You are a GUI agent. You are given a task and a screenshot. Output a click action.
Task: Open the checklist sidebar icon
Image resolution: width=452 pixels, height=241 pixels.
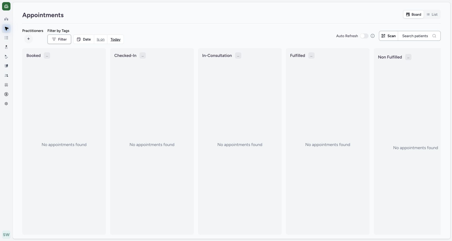[6, 38]
